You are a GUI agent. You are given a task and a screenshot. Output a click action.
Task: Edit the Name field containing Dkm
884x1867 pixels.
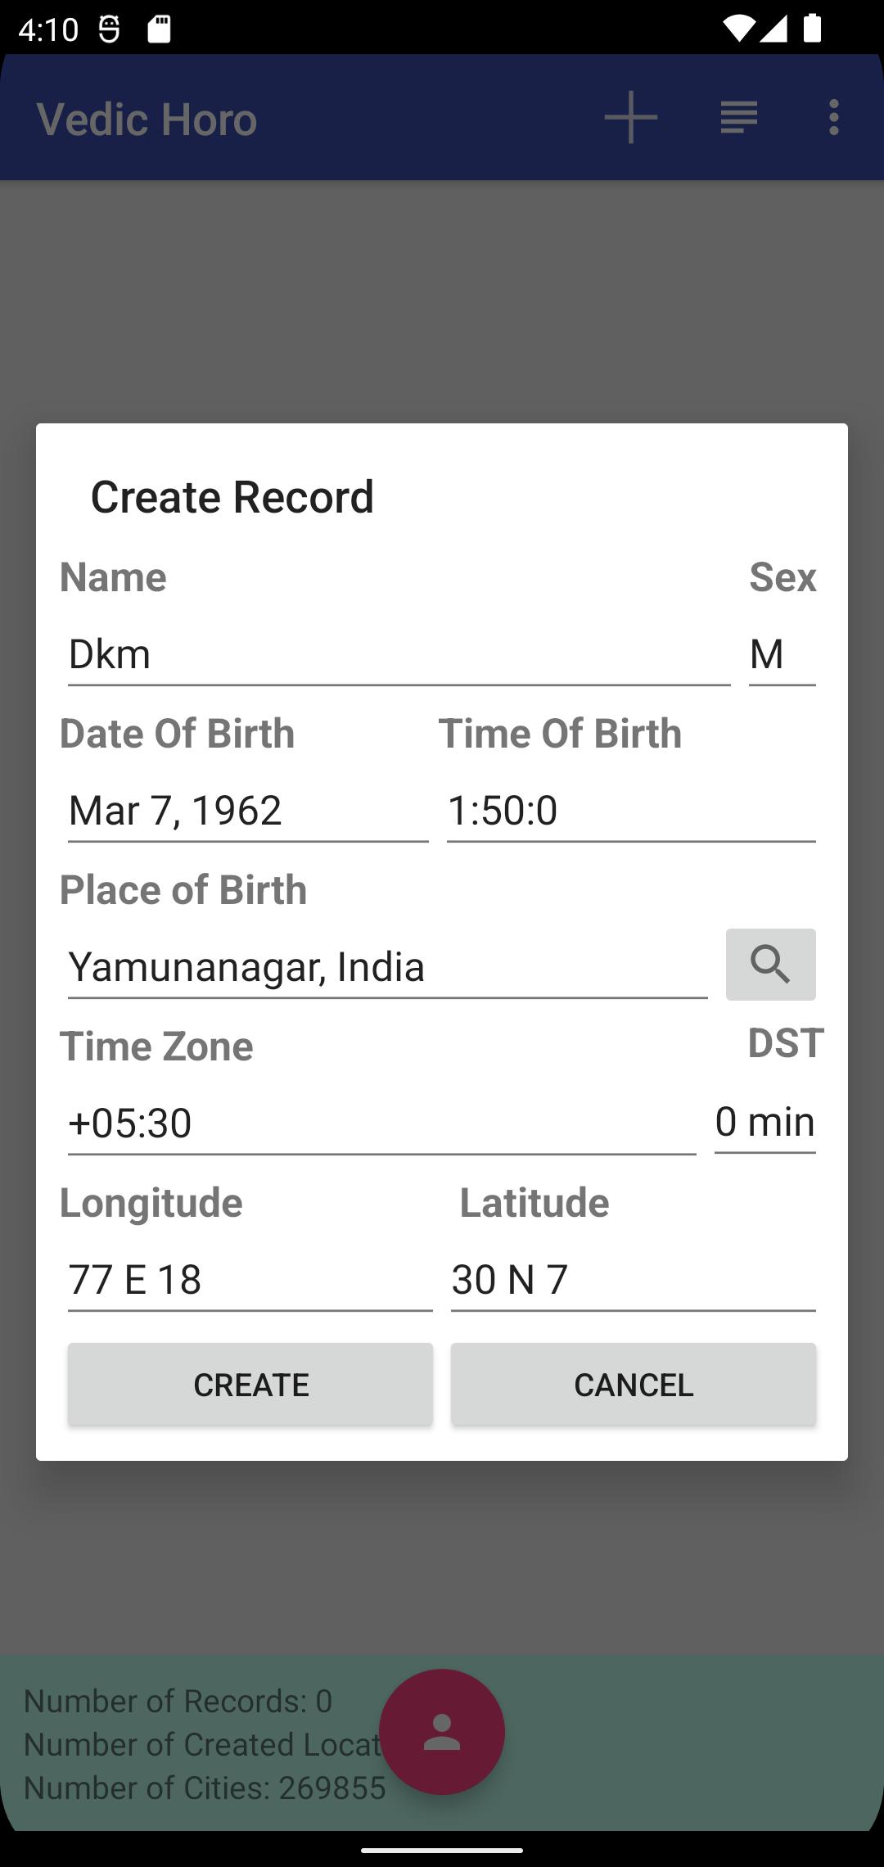click(x=399, y=655)
